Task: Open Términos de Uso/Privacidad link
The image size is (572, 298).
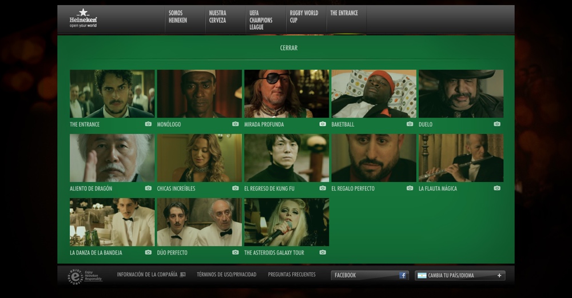Action: (x=227, y=275)
